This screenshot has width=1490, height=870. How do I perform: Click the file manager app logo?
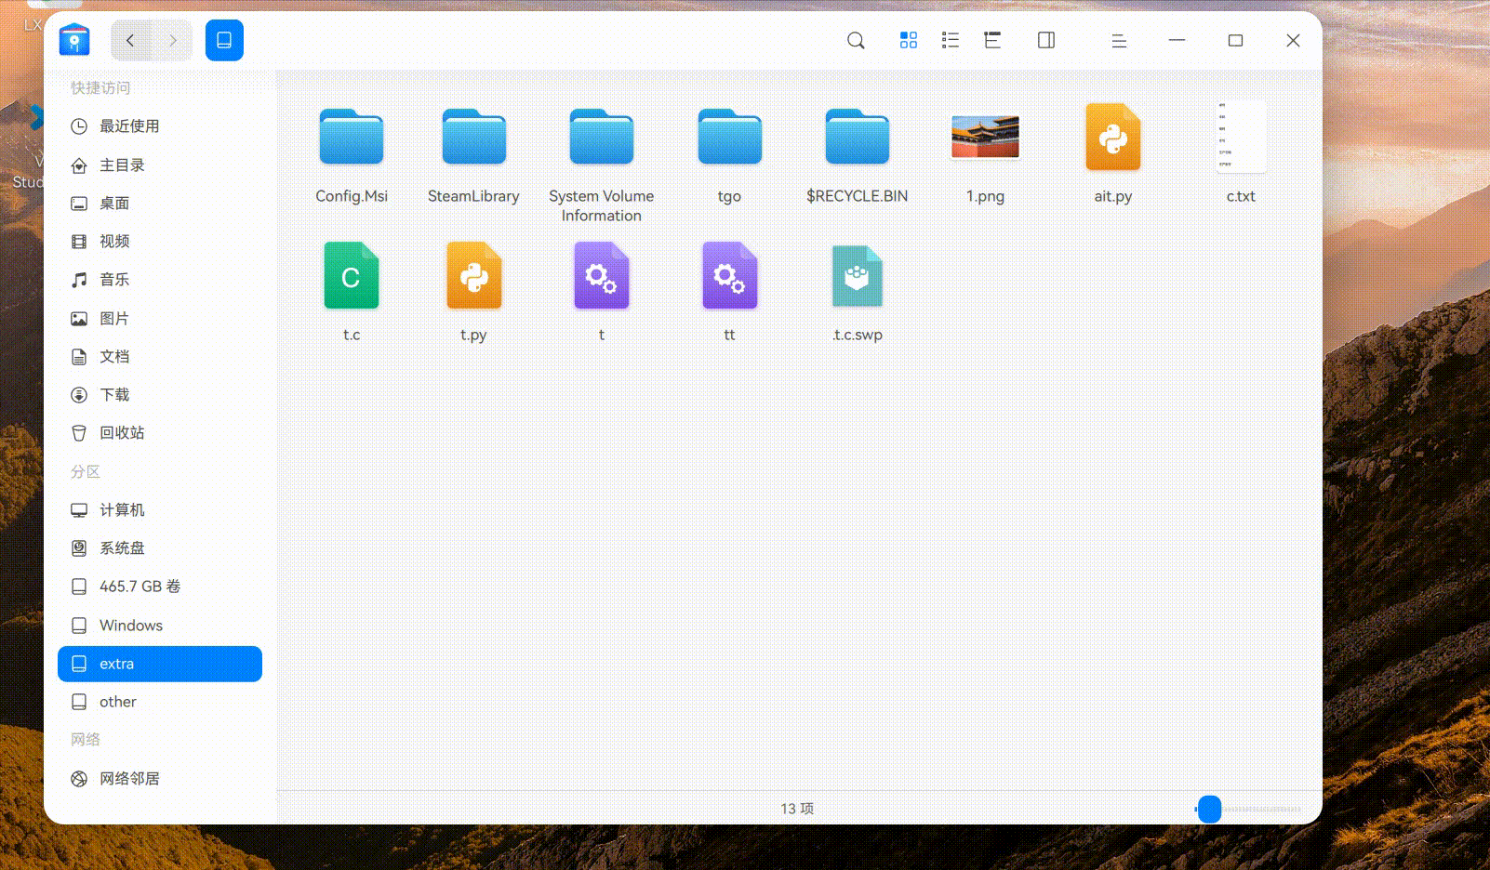(x=74, y=40)
